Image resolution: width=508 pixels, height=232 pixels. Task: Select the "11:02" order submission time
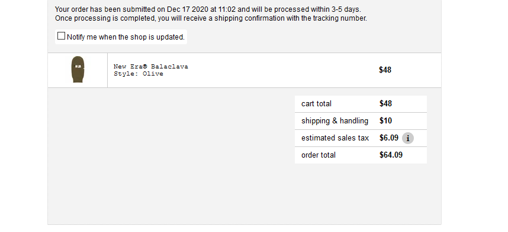pos(227,9)
